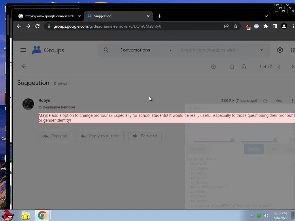Open the volume speaker icon
Screen dimensions: 295x221
coord(266,216)
